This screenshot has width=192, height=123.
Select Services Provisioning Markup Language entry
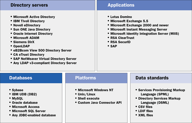[x=162, y=92]
